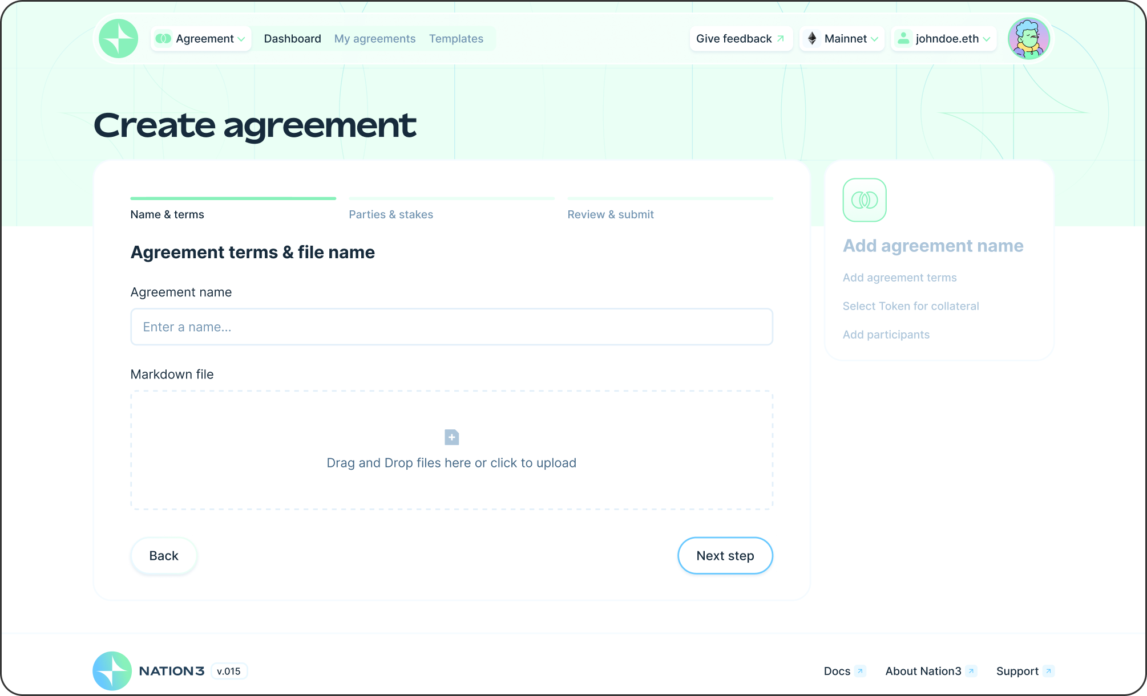This screenshot has height=696, width=1147.
Task: Select the Parties & stakes step
Action: click(391, 214)
